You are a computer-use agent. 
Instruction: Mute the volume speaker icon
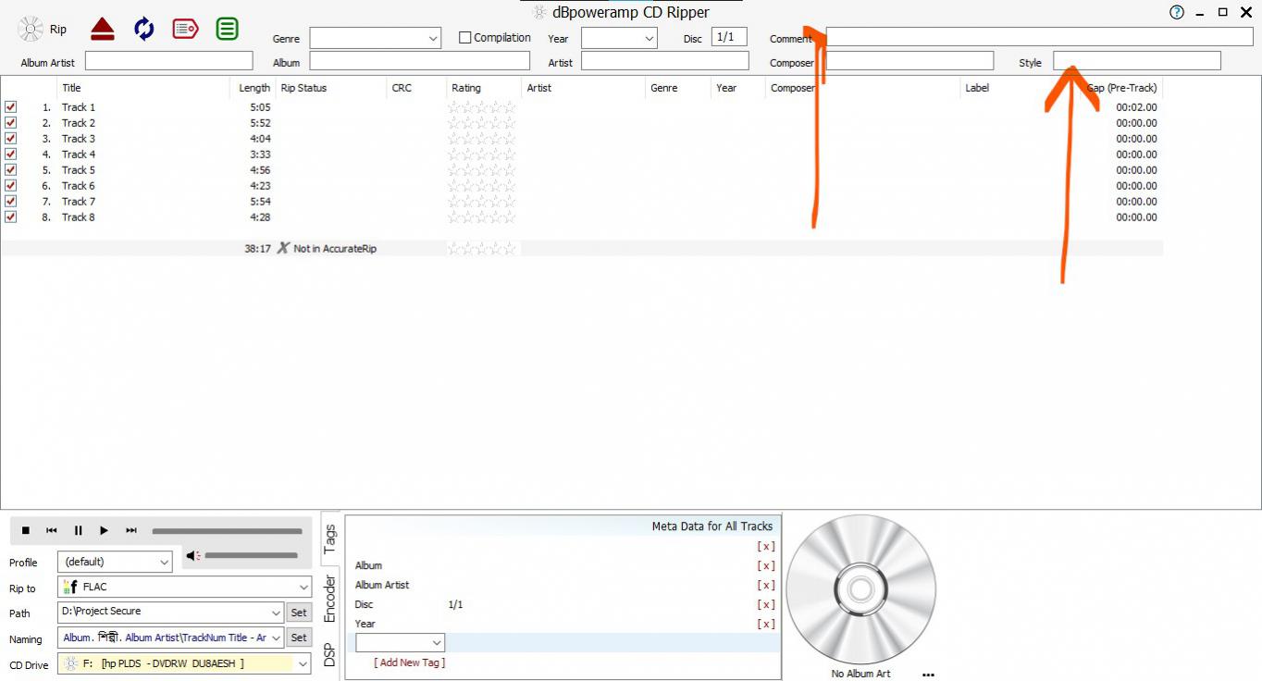click(192, 556)
